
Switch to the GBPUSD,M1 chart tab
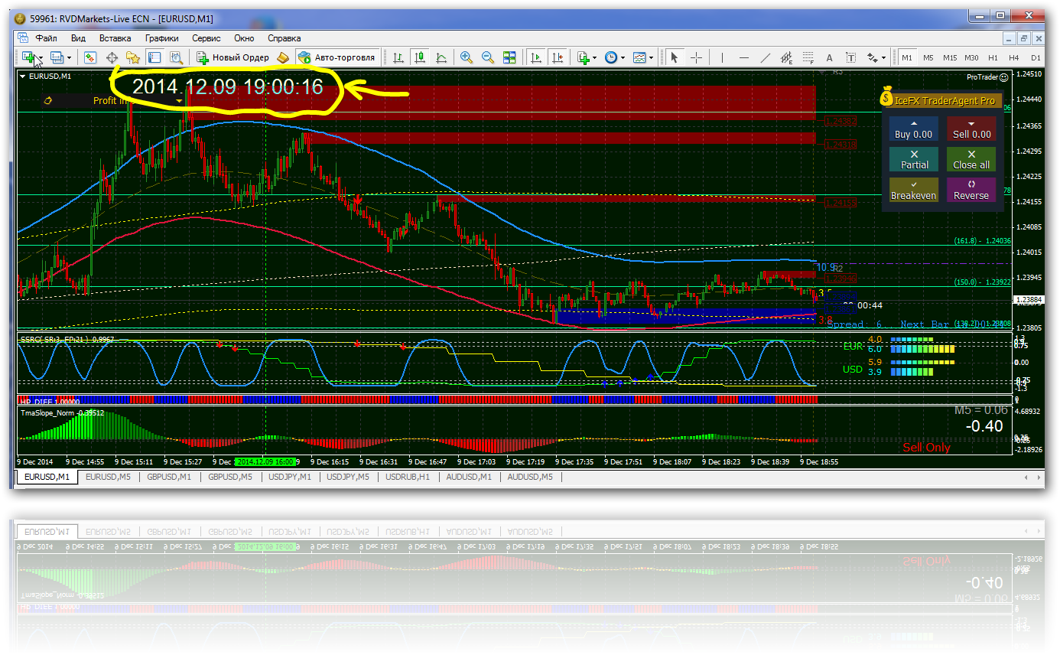tap(168, 477)
